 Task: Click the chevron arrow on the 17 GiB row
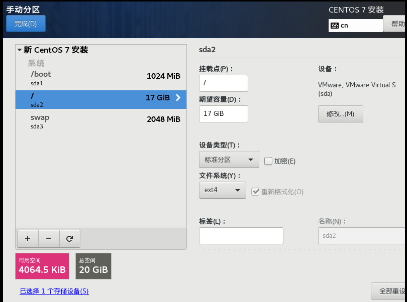(178, 97)
